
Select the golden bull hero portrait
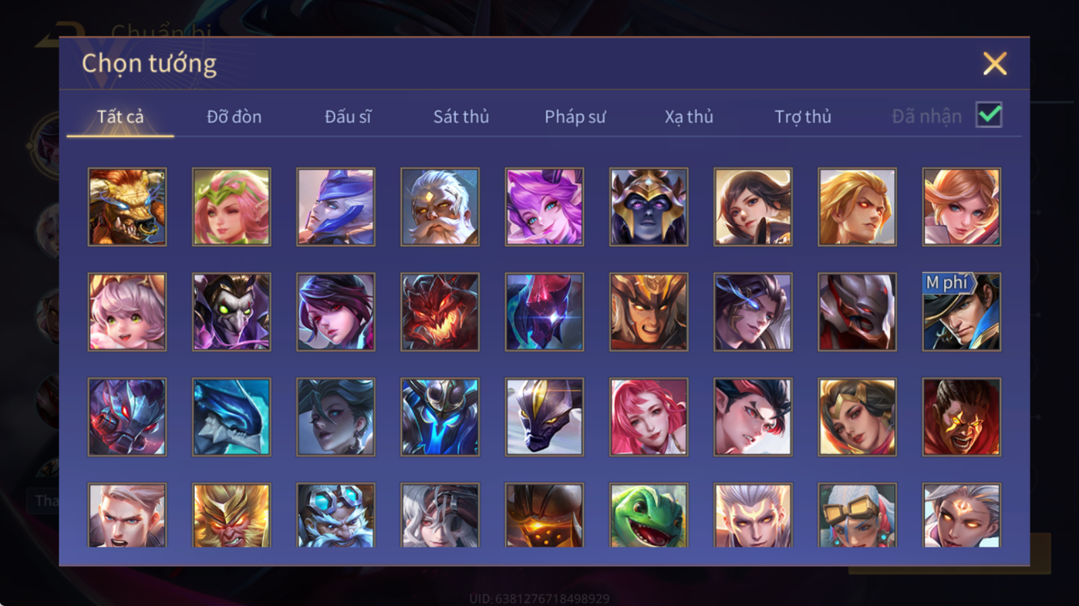pos(127,207)
